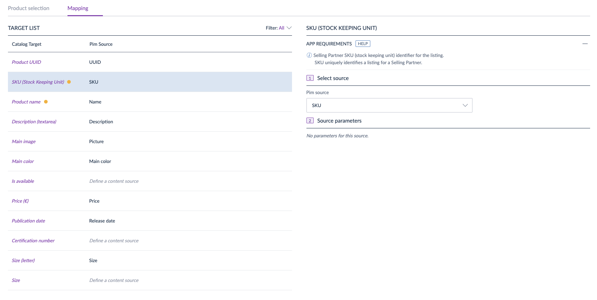
Task: Click the orange dot beside SKU target
Action: [69, 82]
